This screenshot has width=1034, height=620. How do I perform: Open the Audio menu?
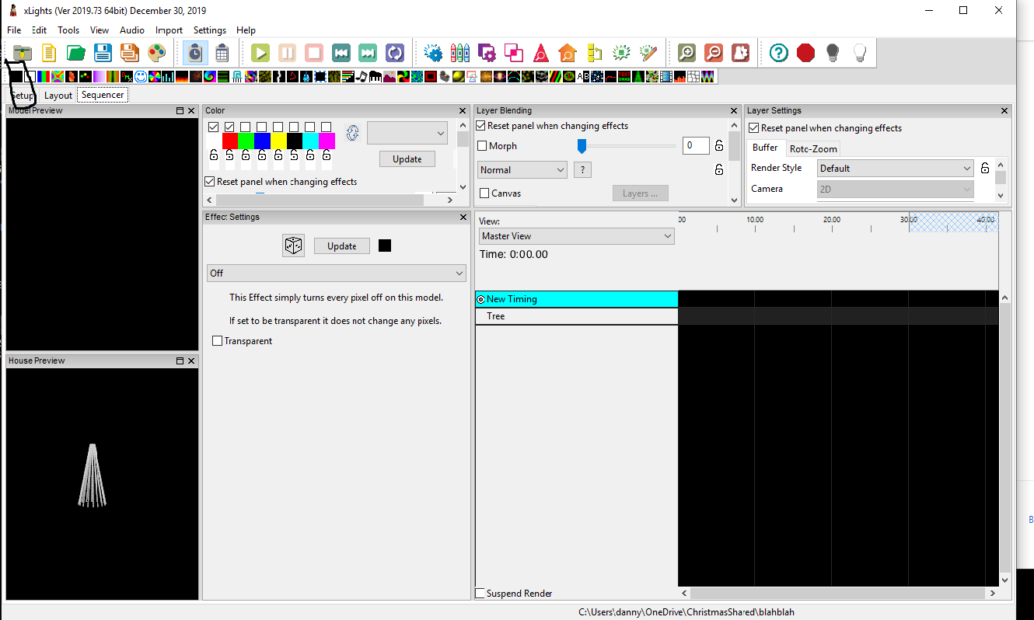[x=132, y=30]
